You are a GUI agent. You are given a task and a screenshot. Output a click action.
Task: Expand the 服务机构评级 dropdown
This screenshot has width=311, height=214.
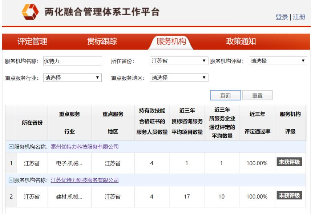[x=278, y=61]
